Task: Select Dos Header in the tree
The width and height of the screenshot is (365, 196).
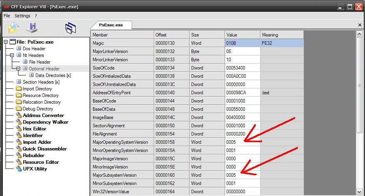Action: [x=34, y=49]
